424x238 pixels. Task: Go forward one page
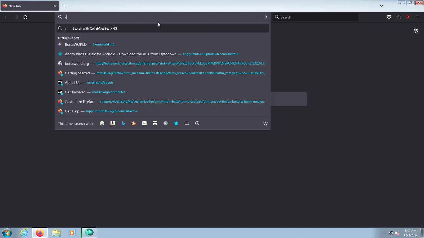click(16, 17)
